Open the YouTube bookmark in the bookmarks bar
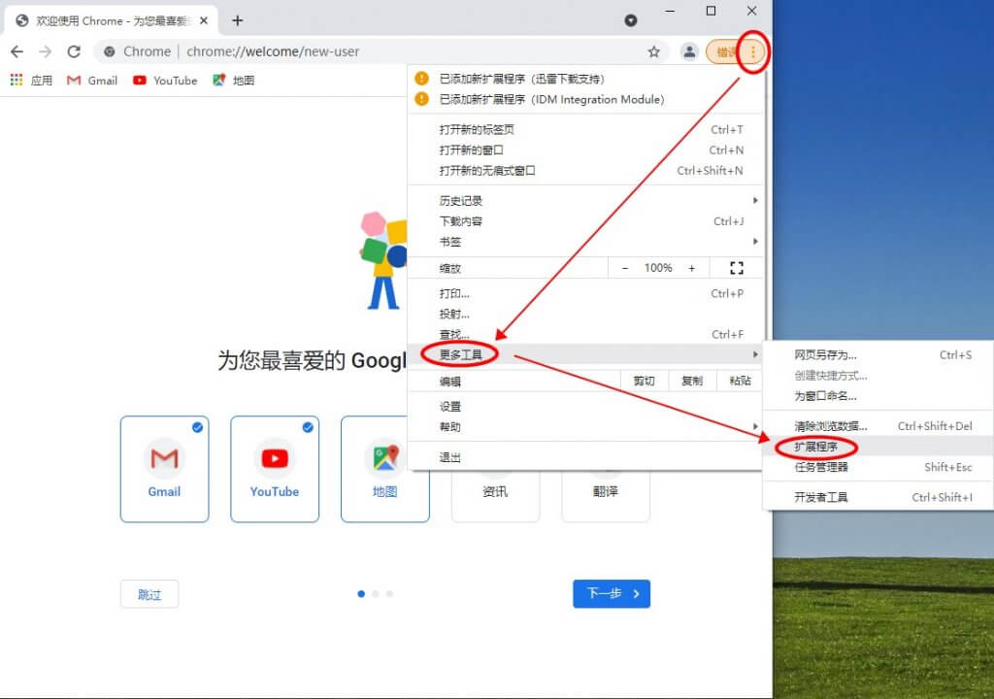The width and height of the screenshot is (994, 699). pos(165,80)
